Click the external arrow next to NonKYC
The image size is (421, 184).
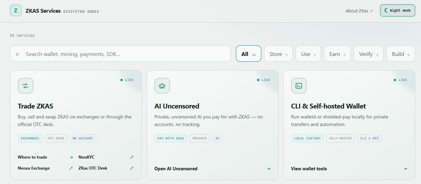click(x=132, y=157)
